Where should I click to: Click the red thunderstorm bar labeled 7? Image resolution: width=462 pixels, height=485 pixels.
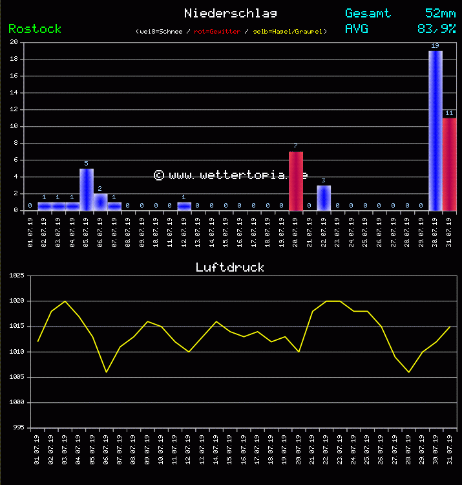click(x=295, y=181)
